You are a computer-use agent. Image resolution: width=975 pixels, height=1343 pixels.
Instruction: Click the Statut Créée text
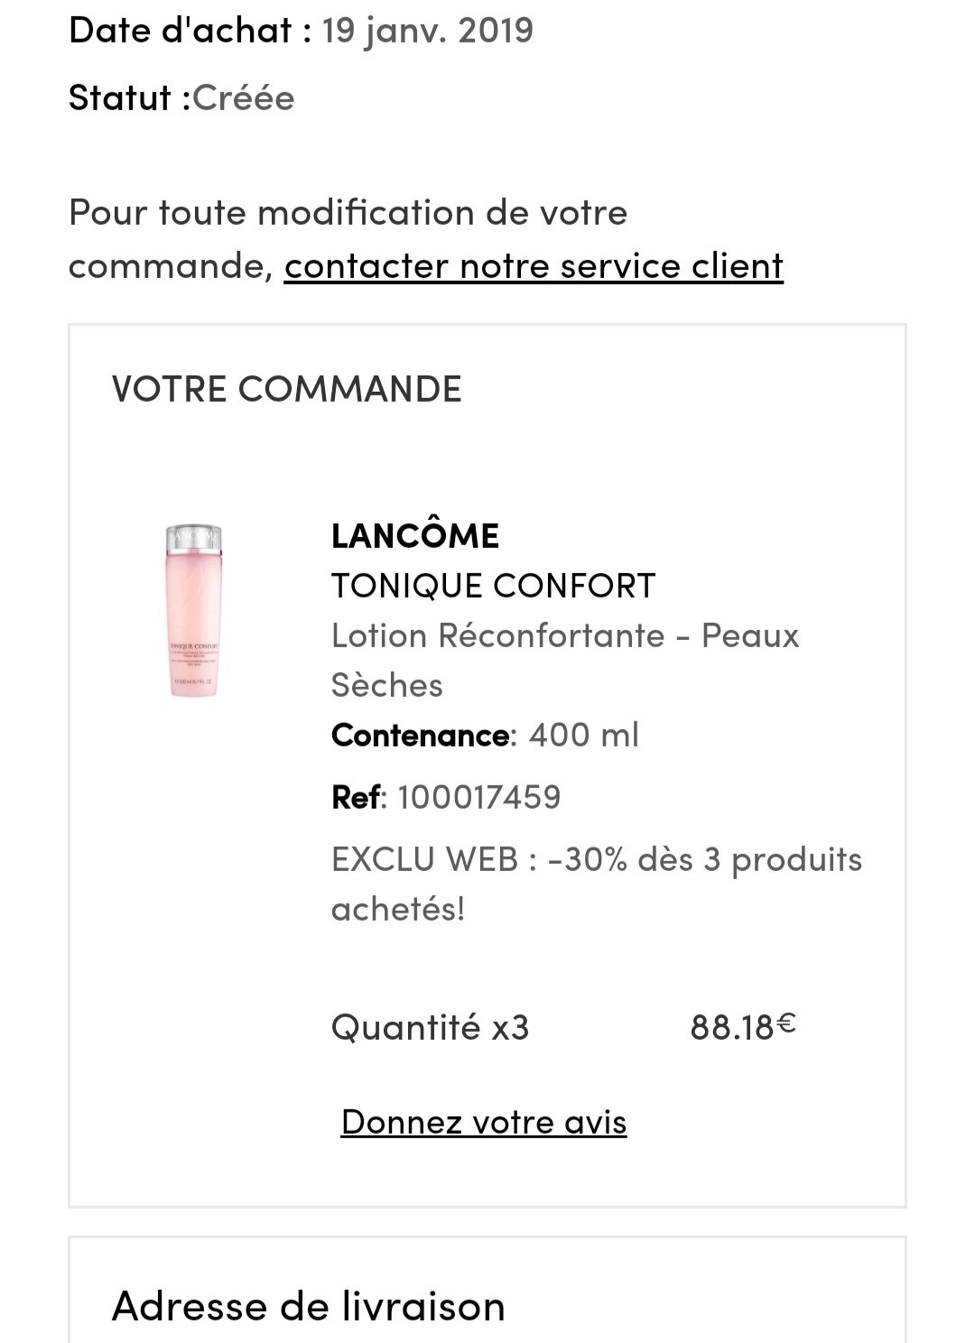[181, 97]
